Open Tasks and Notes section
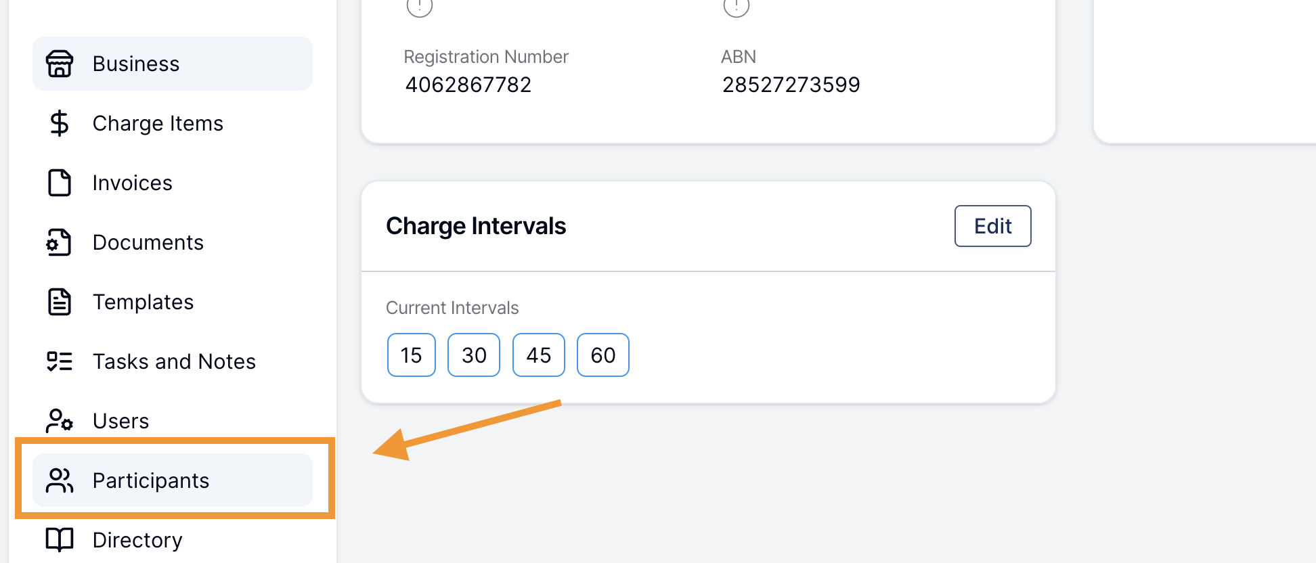This screenshot has width=1316, height=563. point(173,361)
